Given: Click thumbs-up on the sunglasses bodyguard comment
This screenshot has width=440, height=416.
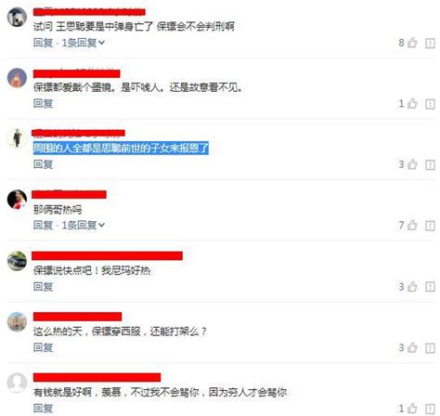Looking at the screenshot, I should (x=412, y=103).
